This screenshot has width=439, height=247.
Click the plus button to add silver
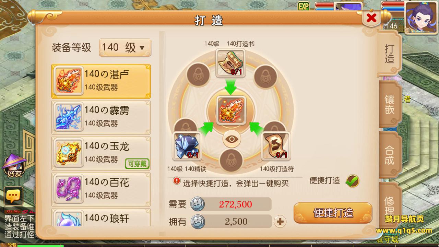[280, 222]
